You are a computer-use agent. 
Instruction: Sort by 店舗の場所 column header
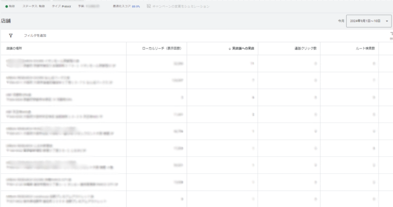(x=15, y=49)
